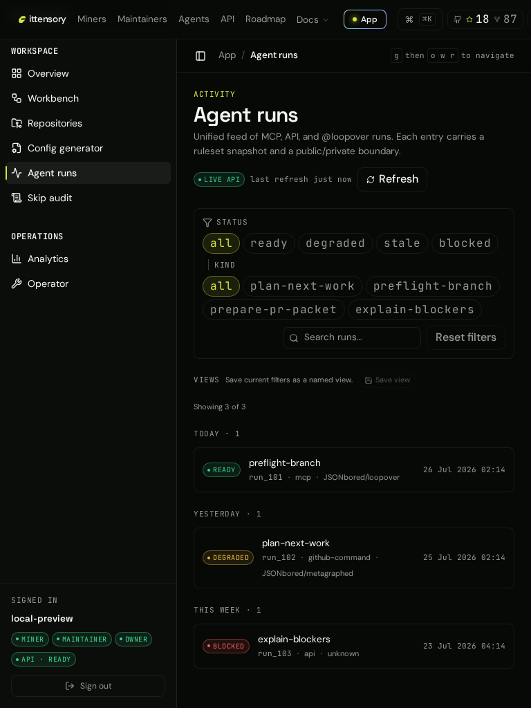Click the local-preview account name
The image size is (531, 708).
(42, 619)
